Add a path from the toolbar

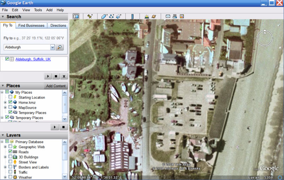pos(111,16)
